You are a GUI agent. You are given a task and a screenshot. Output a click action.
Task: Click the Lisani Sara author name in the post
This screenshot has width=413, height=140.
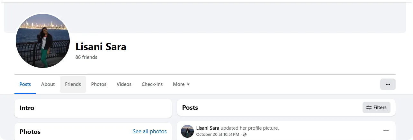[208, 128]
